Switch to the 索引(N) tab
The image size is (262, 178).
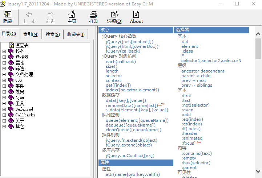(31, 34)
